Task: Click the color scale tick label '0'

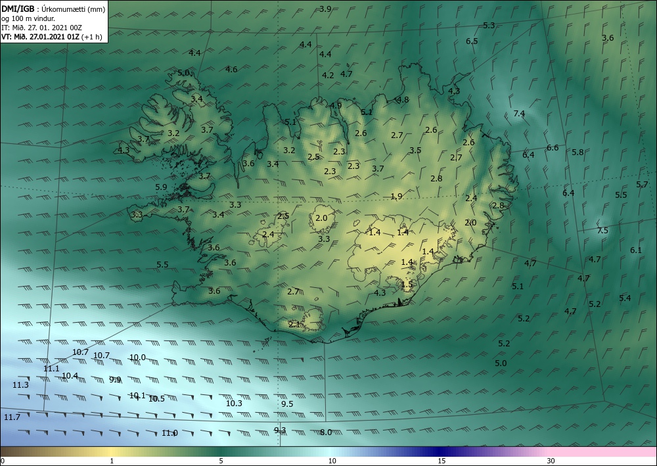Action: pos(3,461)
